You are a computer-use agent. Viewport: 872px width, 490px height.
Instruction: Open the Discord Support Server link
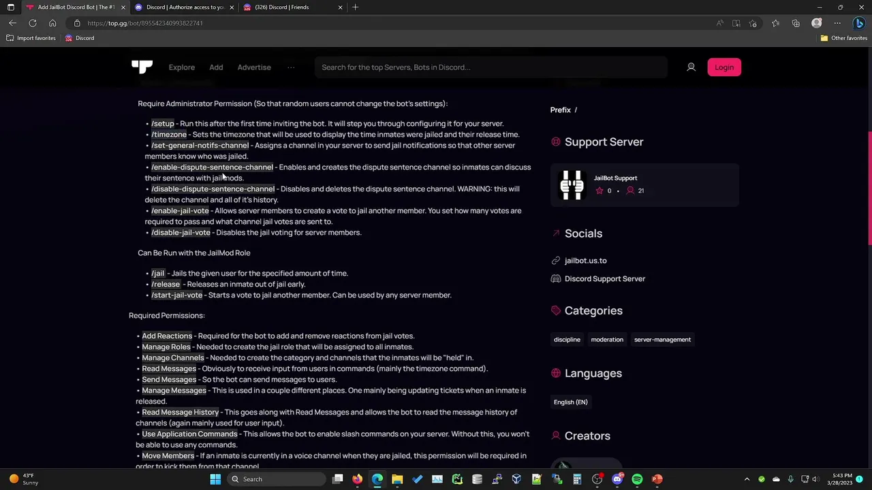(605, 279)
